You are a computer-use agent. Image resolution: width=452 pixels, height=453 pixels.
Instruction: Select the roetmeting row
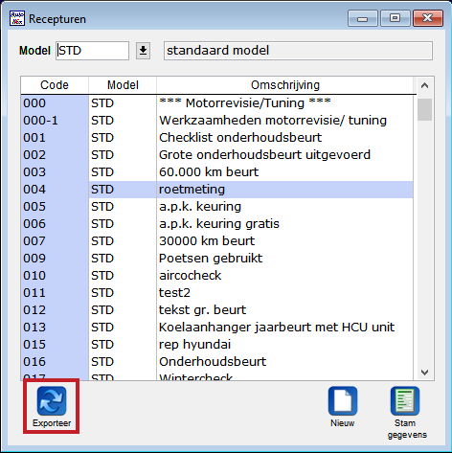217,190
